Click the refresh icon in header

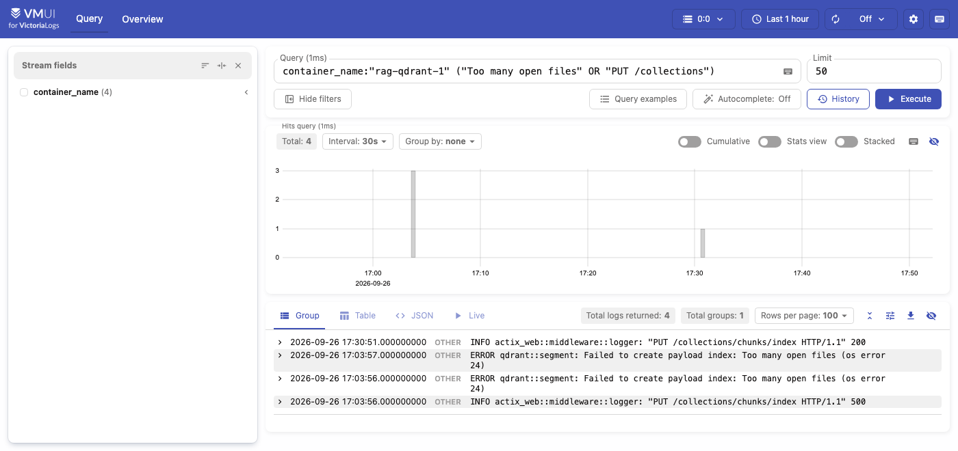pos(836,19)
